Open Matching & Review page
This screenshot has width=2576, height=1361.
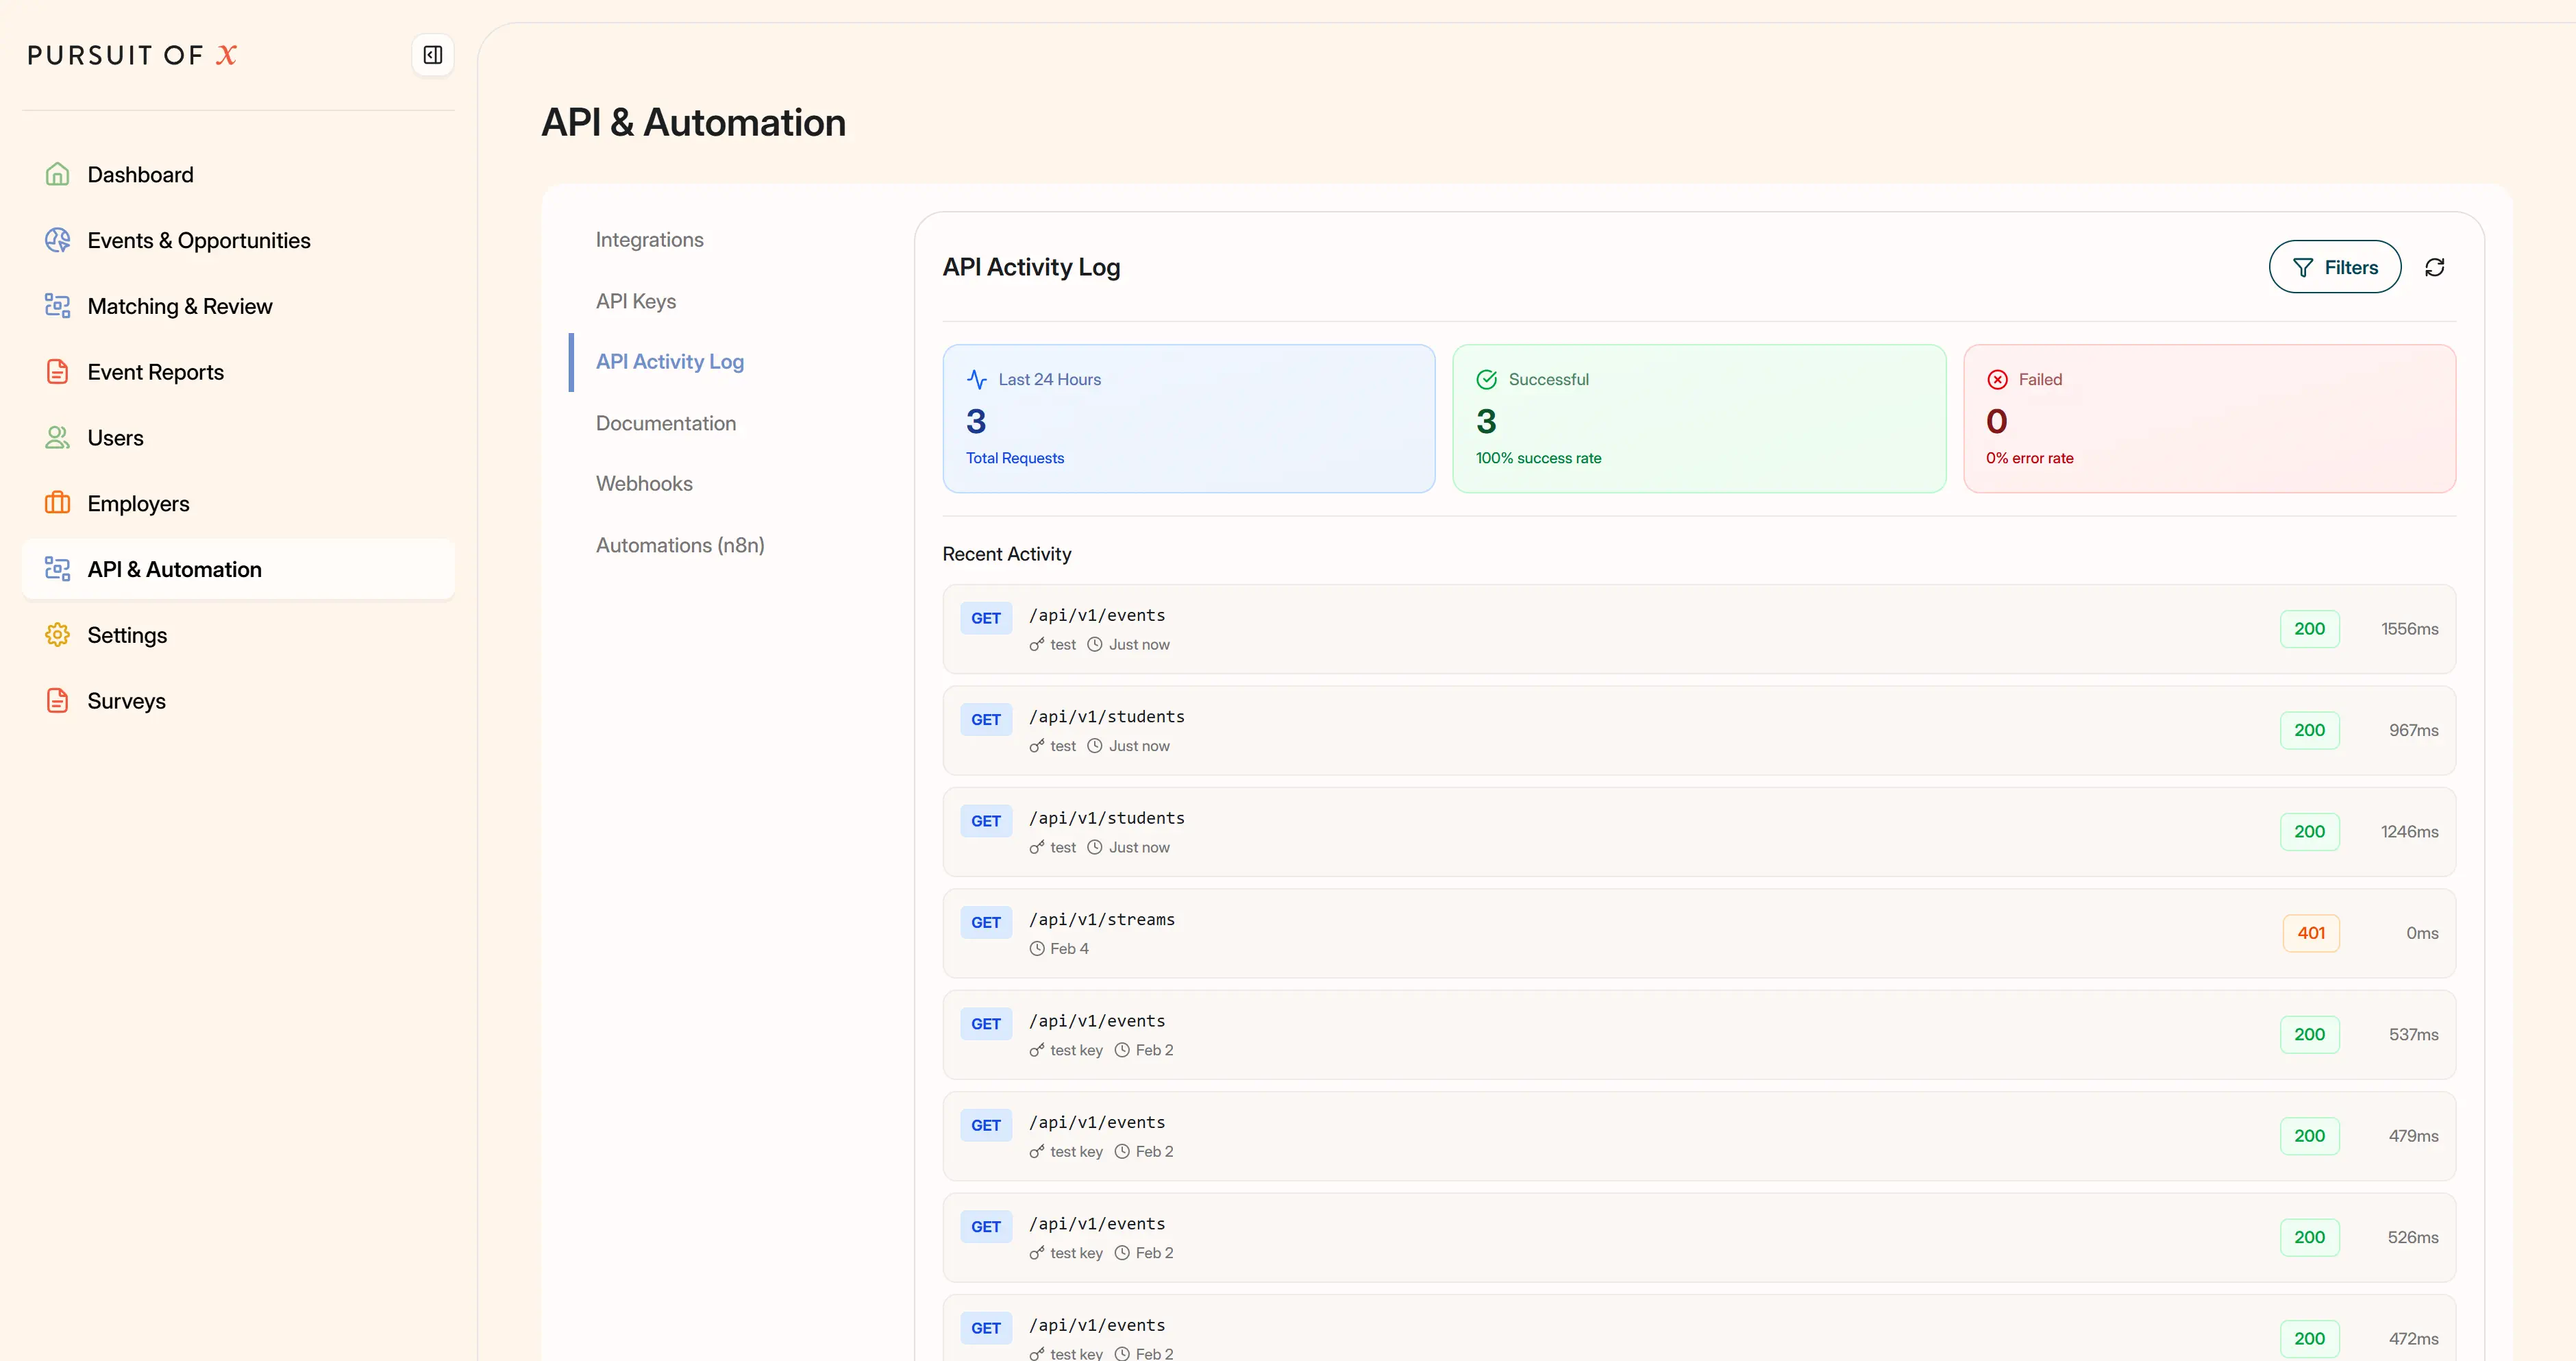(x=238, y=306)
